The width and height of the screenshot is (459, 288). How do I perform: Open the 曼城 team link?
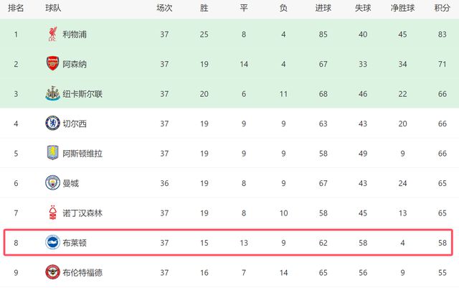point(70,183)
